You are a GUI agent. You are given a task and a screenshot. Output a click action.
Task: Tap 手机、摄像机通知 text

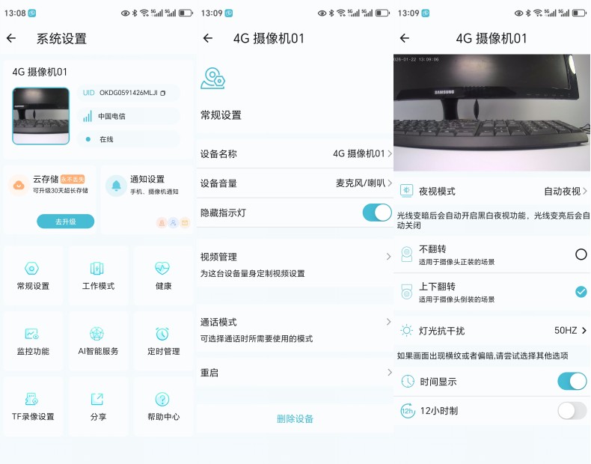coord(154,192)
